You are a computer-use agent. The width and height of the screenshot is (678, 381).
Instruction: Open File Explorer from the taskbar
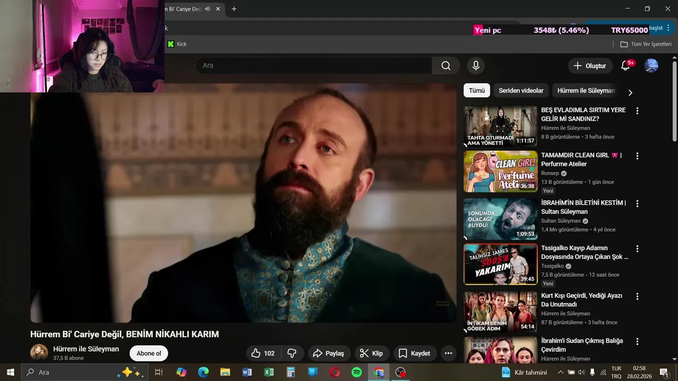click(225, 372)
